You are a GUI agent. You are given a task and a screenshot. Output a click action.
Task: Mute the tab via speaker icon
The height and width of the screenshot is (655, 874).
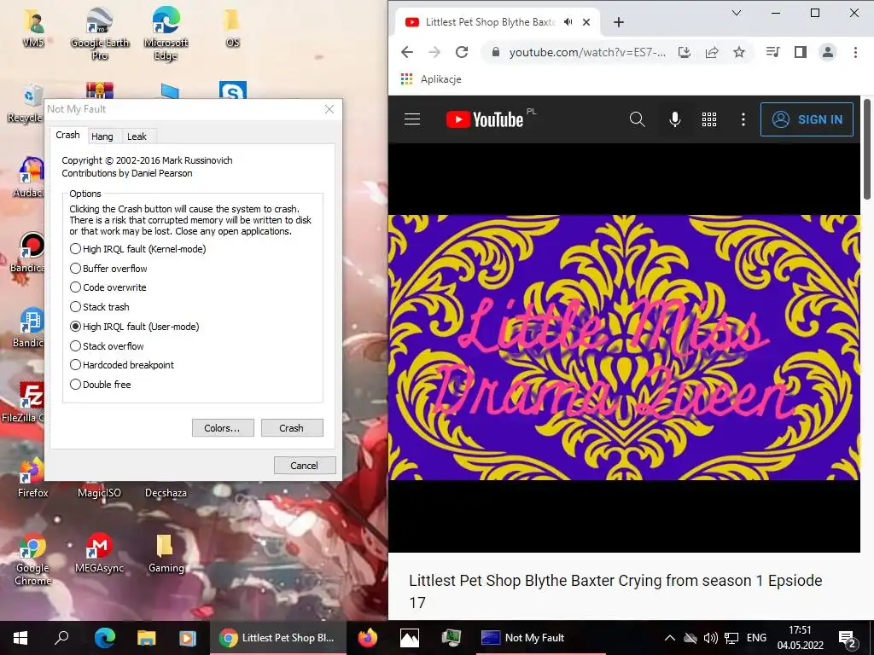[568, 22]
